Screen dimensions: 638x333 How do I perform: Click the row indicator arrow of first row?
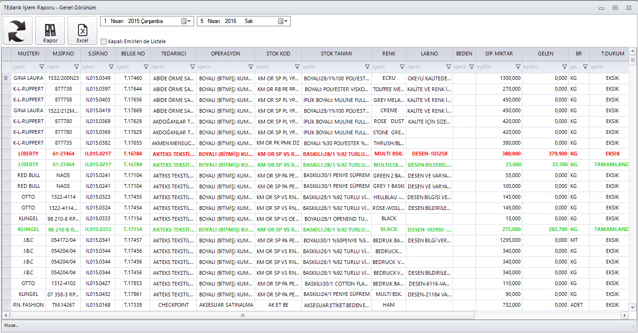click(x=6, y=78)
